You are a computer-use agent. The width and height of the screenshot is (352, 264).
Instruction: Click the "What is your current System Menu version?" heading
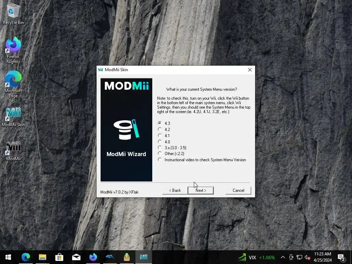tap(201, 89)
